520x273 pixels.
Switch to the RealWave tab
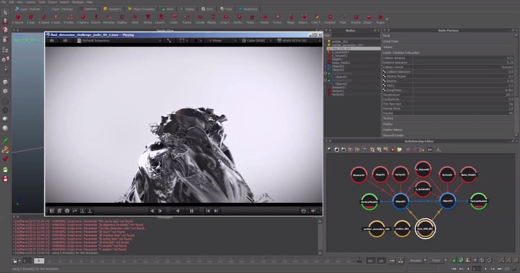tap(248, 9)
